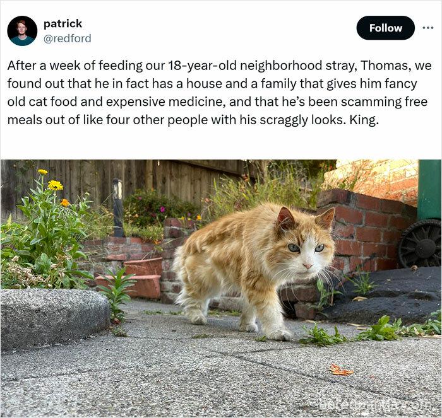Viewport: 442px width, 418px height.
Task: Click the Follow button
Action: 385,28
